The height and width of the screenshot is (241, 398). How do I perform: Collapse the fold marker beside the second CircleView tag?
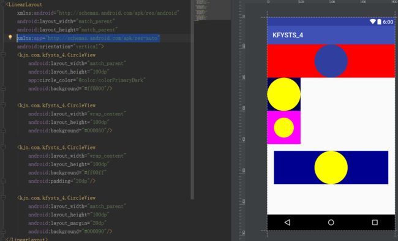[x=3, y=105]
